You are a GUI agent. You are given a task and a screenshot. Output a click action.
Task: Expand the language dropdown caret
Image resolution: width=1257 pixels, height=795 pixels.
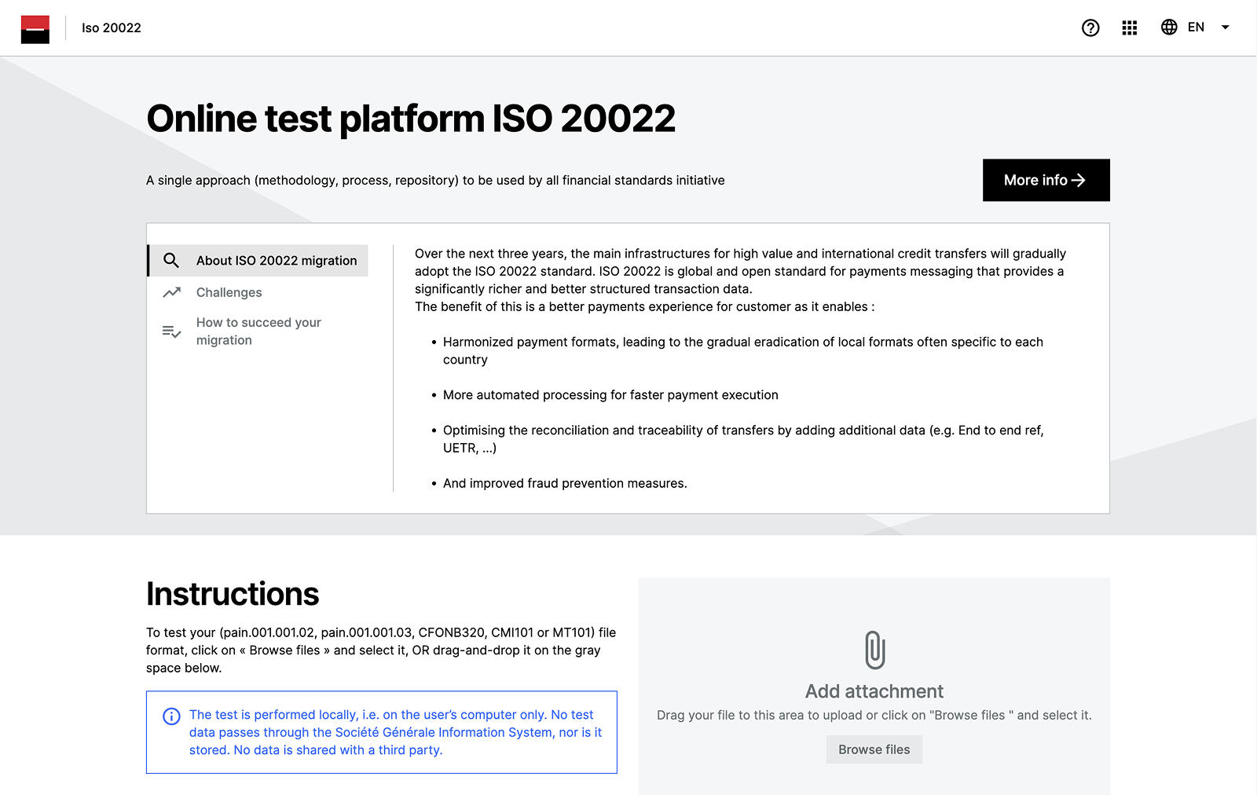coord(1225,27)
